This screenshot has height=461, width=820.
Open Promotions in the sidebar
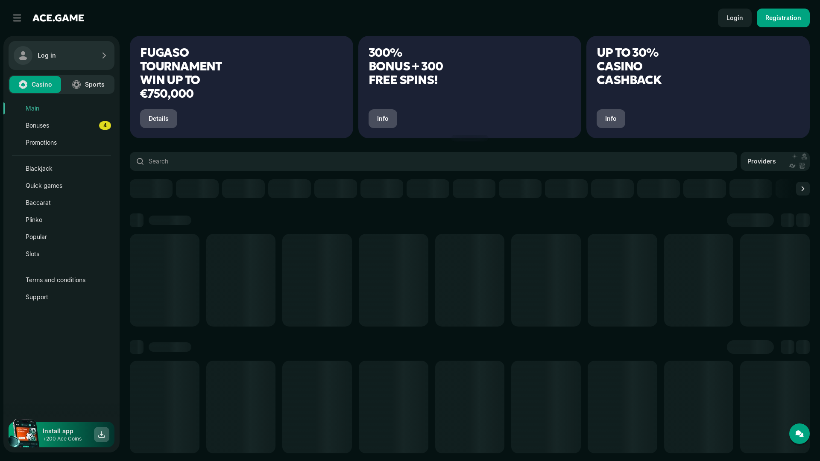61,143
